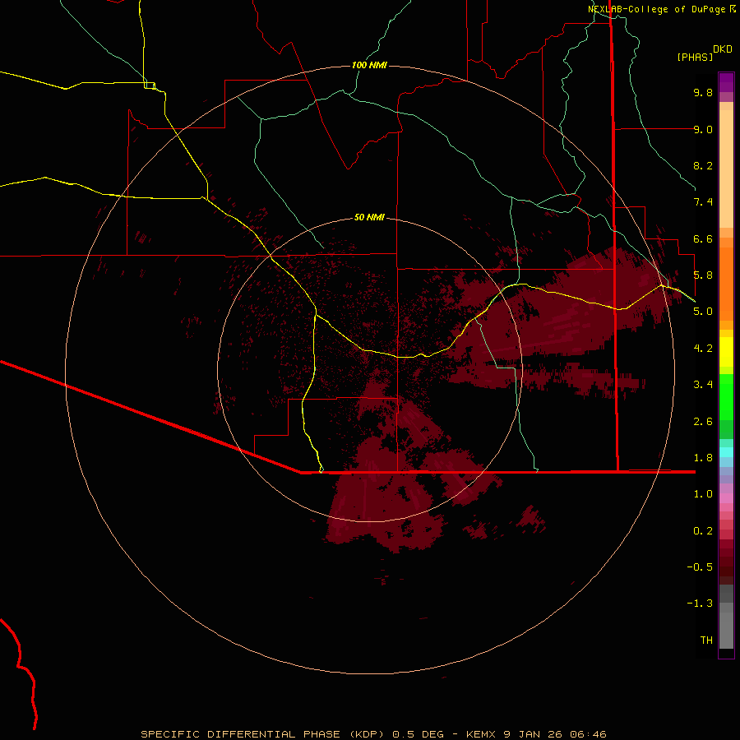Image resolution: width=740 pixels, height=740 pixels.
Task: Click the 100 NMI range ring label
Action: (369, 65)
